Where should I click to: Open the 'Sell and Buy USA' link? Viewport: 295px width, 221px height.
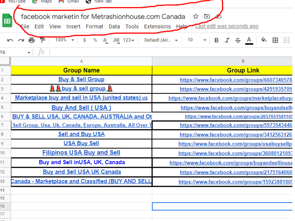tap(81, 134)
